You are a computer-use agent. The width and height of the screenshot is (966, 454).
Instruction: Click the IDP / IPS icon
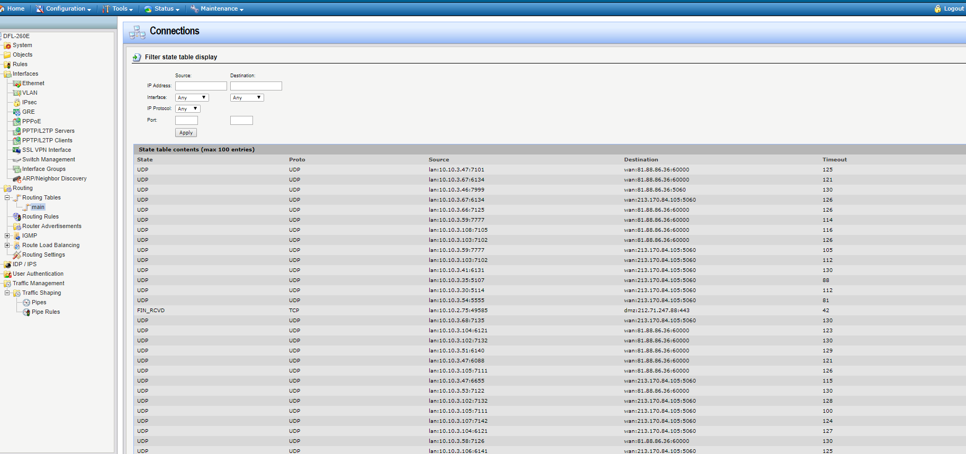pyautogui.click(x=7, y=265)
